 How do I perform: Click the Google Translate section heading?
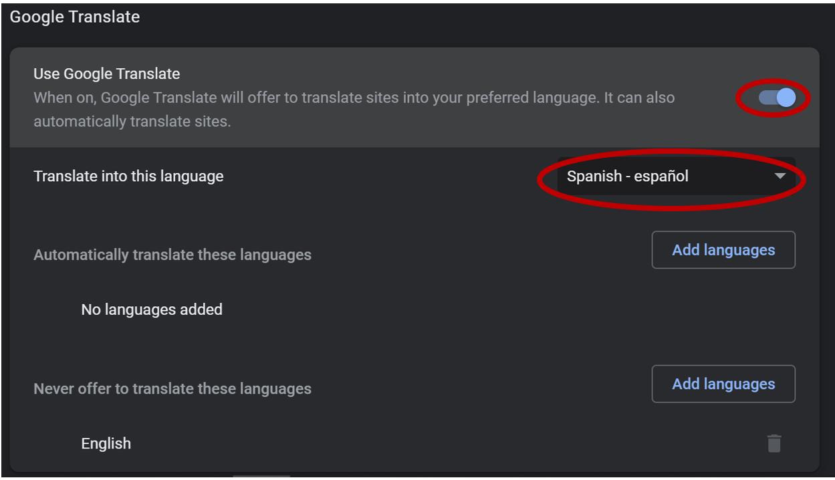click(75, 17)
